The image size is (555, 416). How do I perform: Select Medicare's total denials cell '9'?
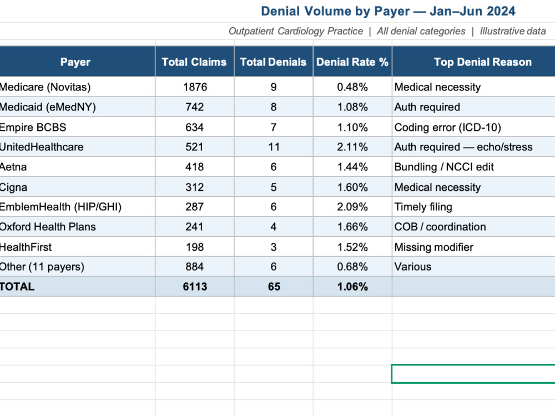pos(273,87)
